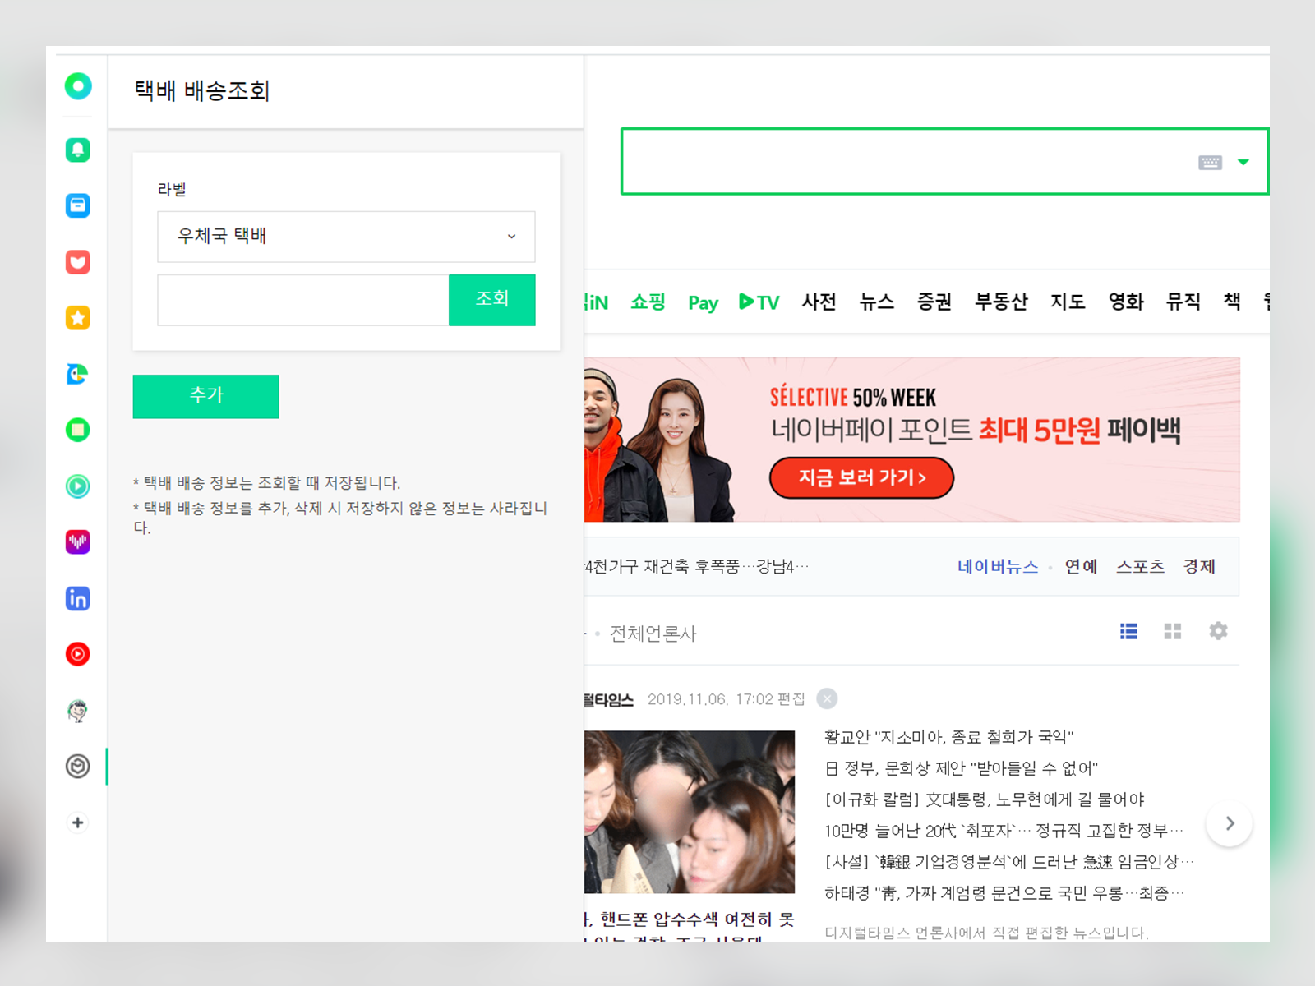Expand the search box autocomplete arrow
The image size is (1315, 986).
pyautogui.click(x=1243, y=162)
